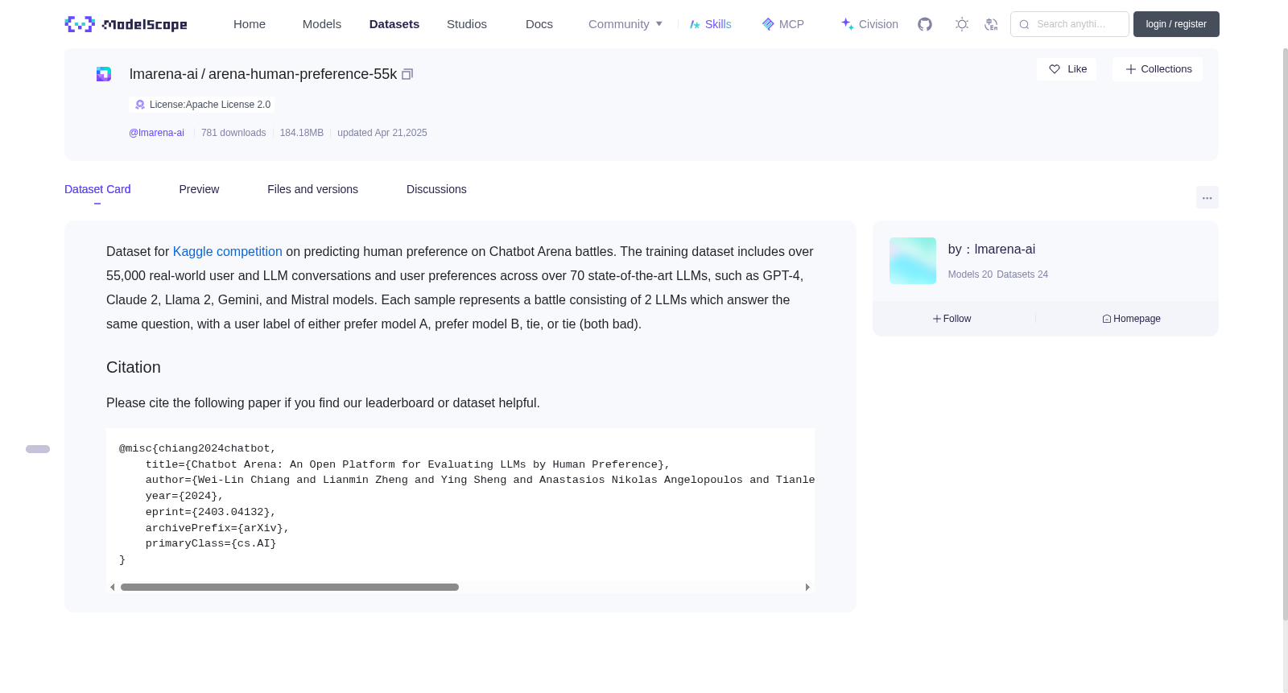Open the GitHub icon link
Screen dimensions: 1288x693
(925, 24)
